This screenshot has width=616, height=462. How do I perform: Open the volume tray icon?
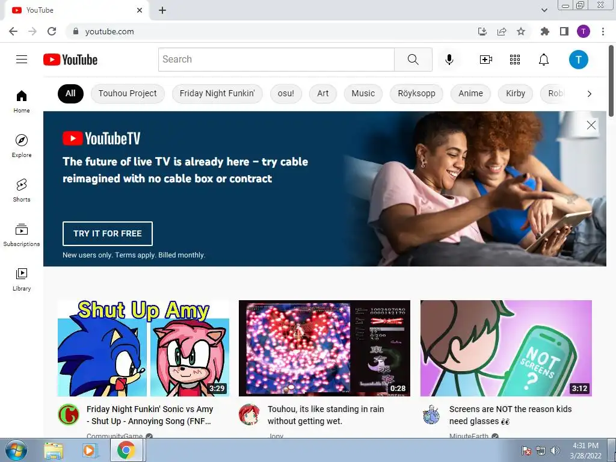click(555, 451)
